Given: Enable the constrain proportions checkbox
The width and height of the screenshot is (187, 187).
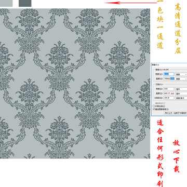Looking at the screenshot, I should (x=154, y=106).
